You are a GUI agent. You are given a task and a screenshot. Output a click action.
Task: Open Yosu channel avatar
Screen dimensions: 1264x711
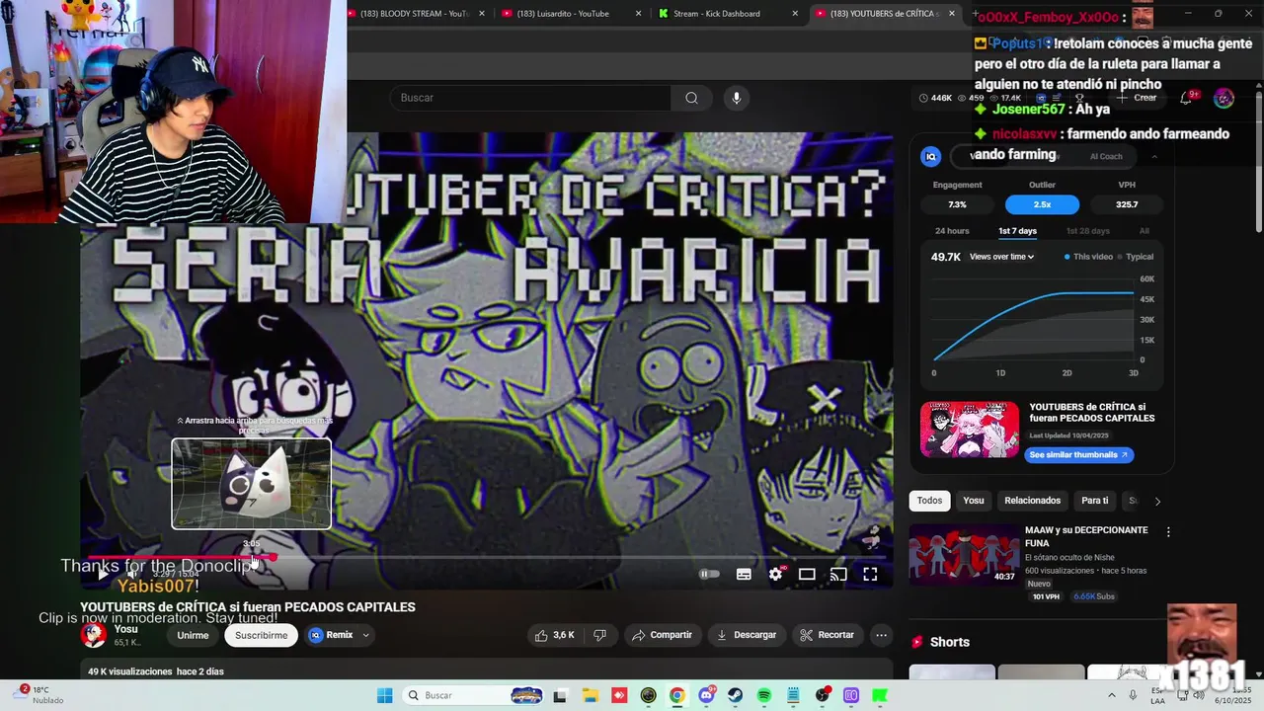click(x=94, y=635)
